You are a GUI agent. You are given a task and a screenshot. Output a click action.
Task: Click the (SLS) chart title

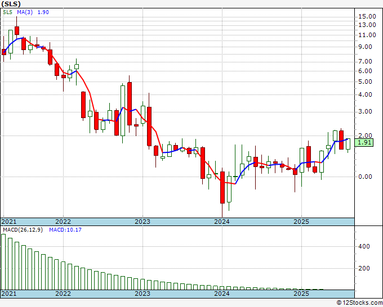pyautogui.click(x=11, y=4)
